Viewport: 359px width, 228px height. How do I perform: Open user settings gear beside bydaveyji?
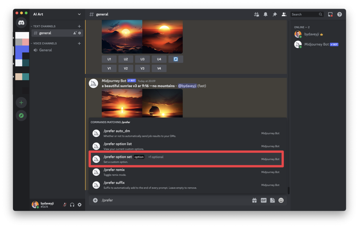tap(80, 205)
